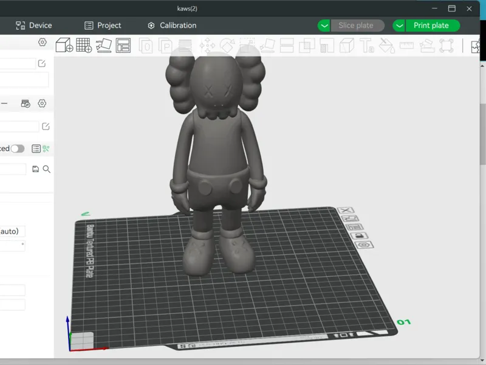Open the Support painting tool
Viewport: 486px width, 365px height.
tap(327, 46)
